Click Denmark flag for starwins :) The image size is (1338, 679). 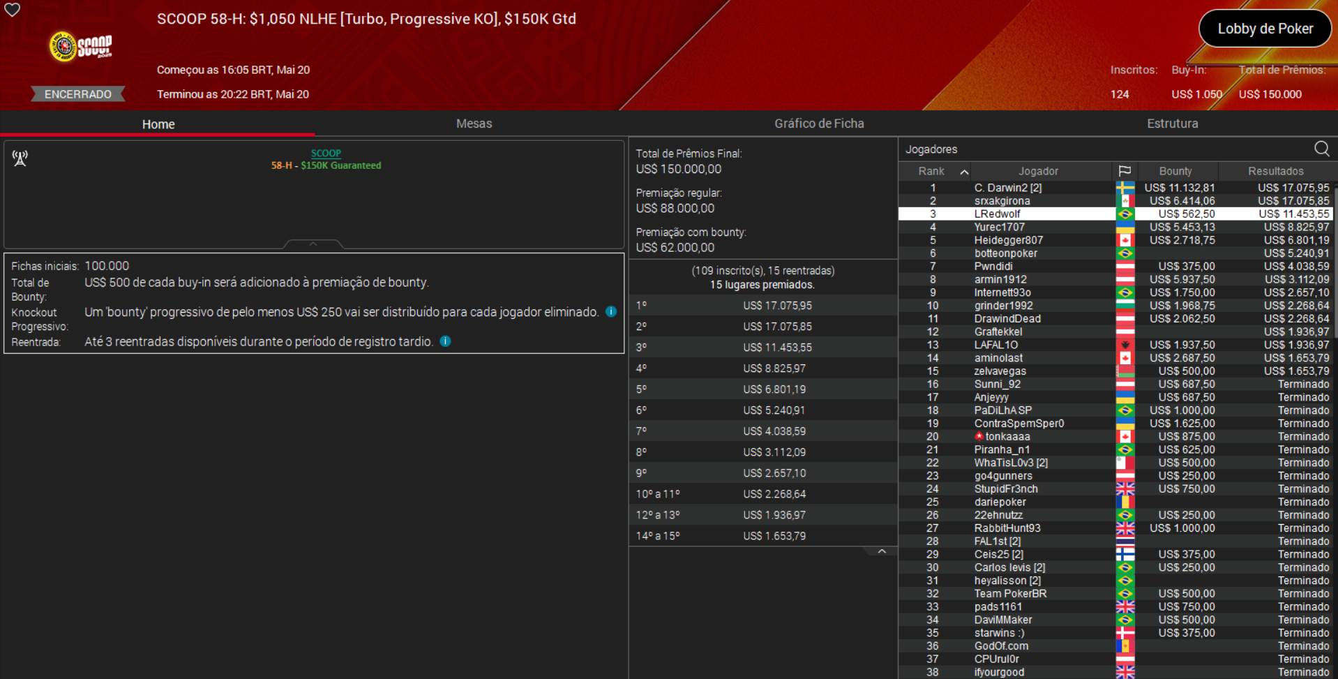click(x=1125, y=633)
